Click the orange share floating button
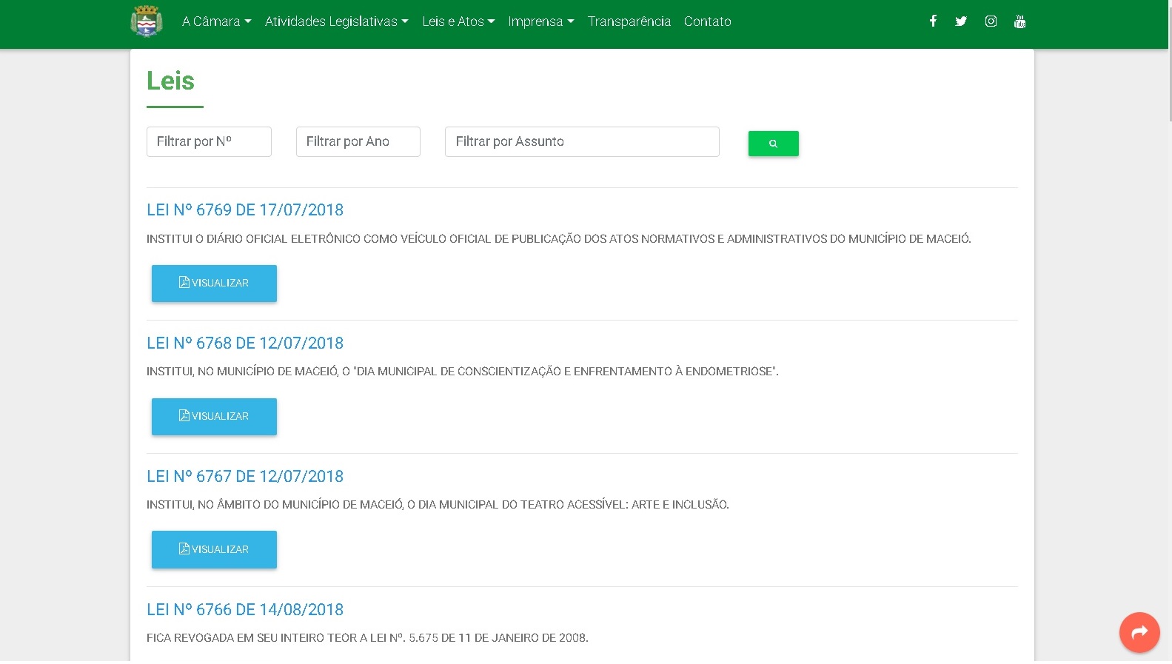This screenshot has height=664, width=1172. coord(1139,632)
